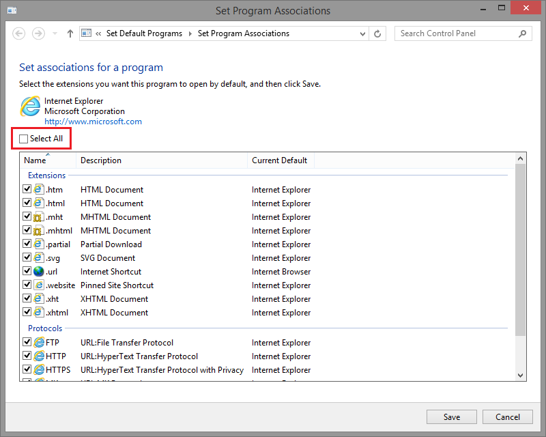Select 'Partial Download' description text
Viewport: 546px width, 437px height.
click(x=111, y=244)
